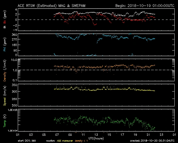This screenshot has height=143, width=178.
Task: Select the '23' hour tick label
Action: pyautogui.click(x=161, y=135)
